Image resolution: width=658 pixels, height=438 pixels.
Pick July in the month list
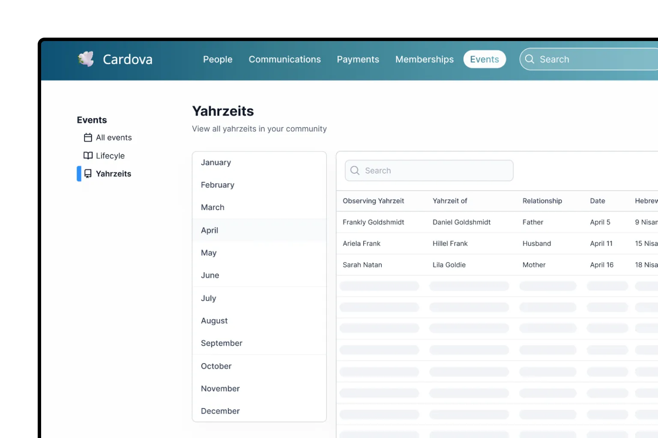tap(260, 298)
